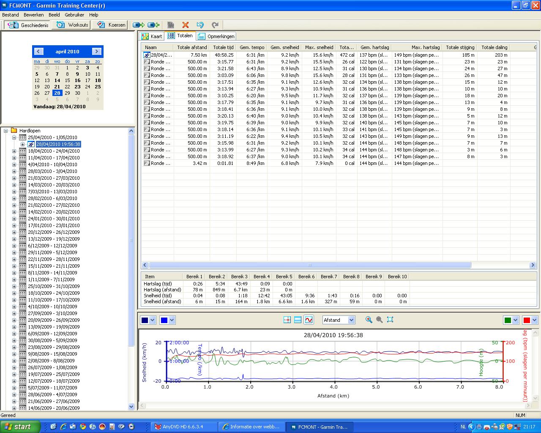Select 16 April in the calendar

(77, 80)
